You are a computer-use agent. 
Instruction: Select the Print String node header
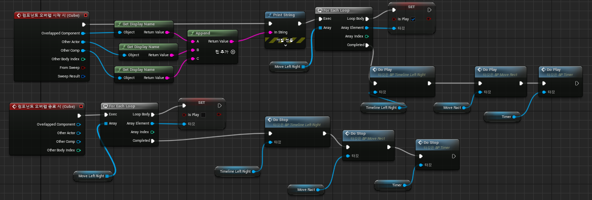point(285,15)
